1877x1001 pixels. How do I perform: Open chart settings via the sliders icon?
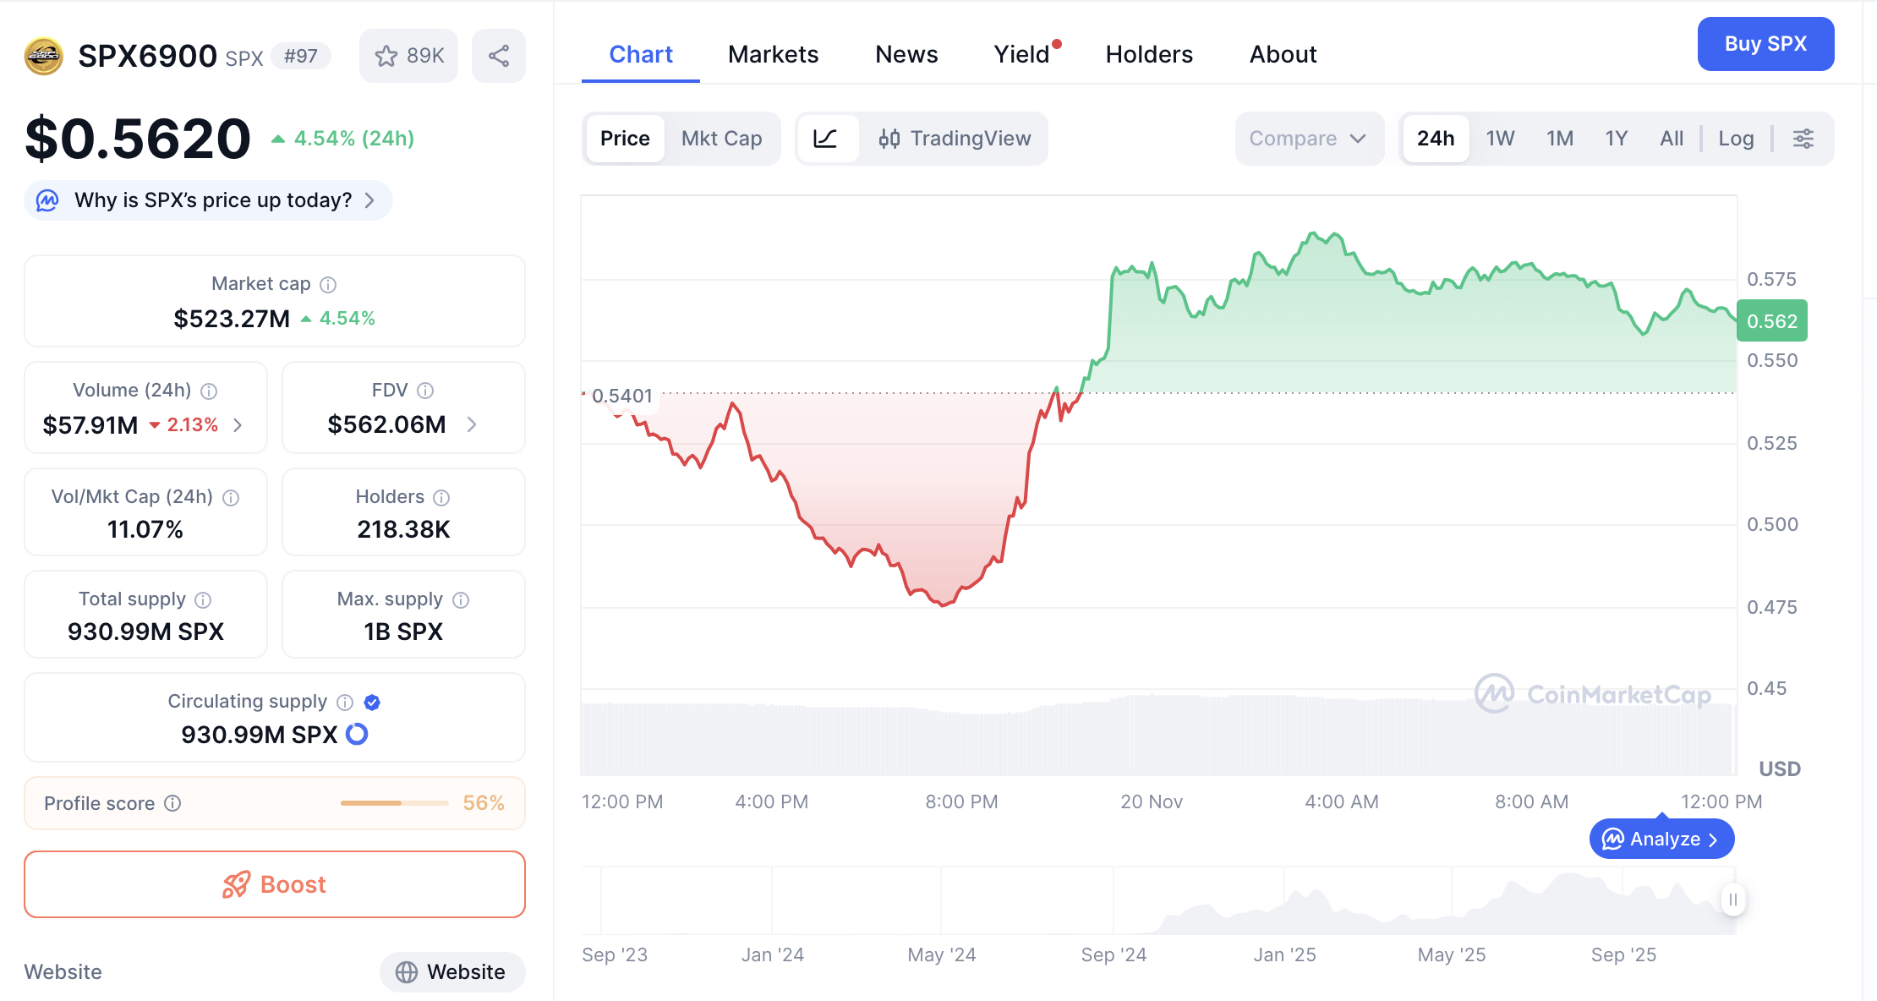[x=1803, y=138]
